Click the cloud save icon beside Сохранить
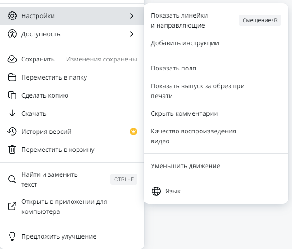 point(12,59)
